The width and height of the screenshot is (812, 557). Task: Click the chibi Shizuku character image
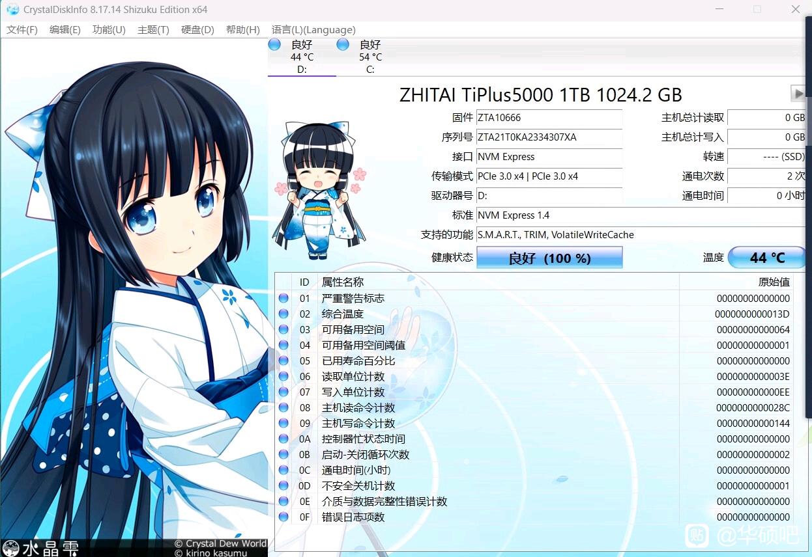[320, 190]
